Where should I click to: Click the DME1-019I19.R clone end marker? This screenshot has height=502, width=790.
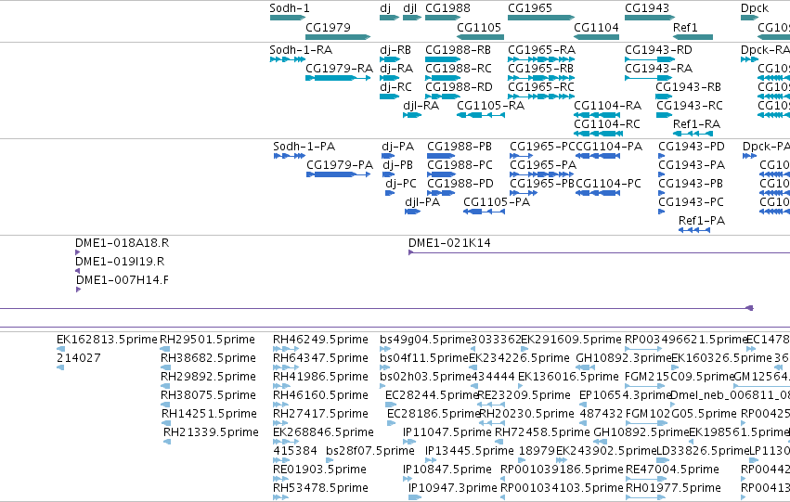tap(78, 271)
